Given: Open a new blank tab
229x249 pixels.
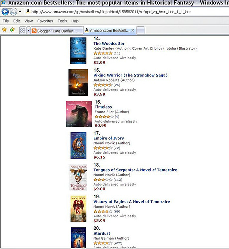Looking at the screenshot, I should (x=141, y=31).
